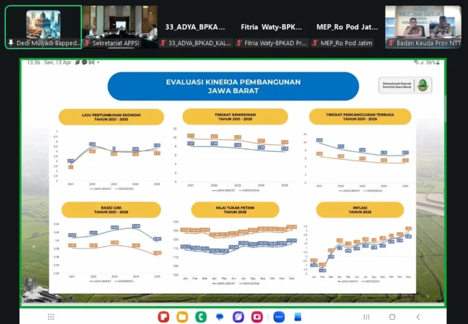Tap the Home navigation button

[392, 317]
